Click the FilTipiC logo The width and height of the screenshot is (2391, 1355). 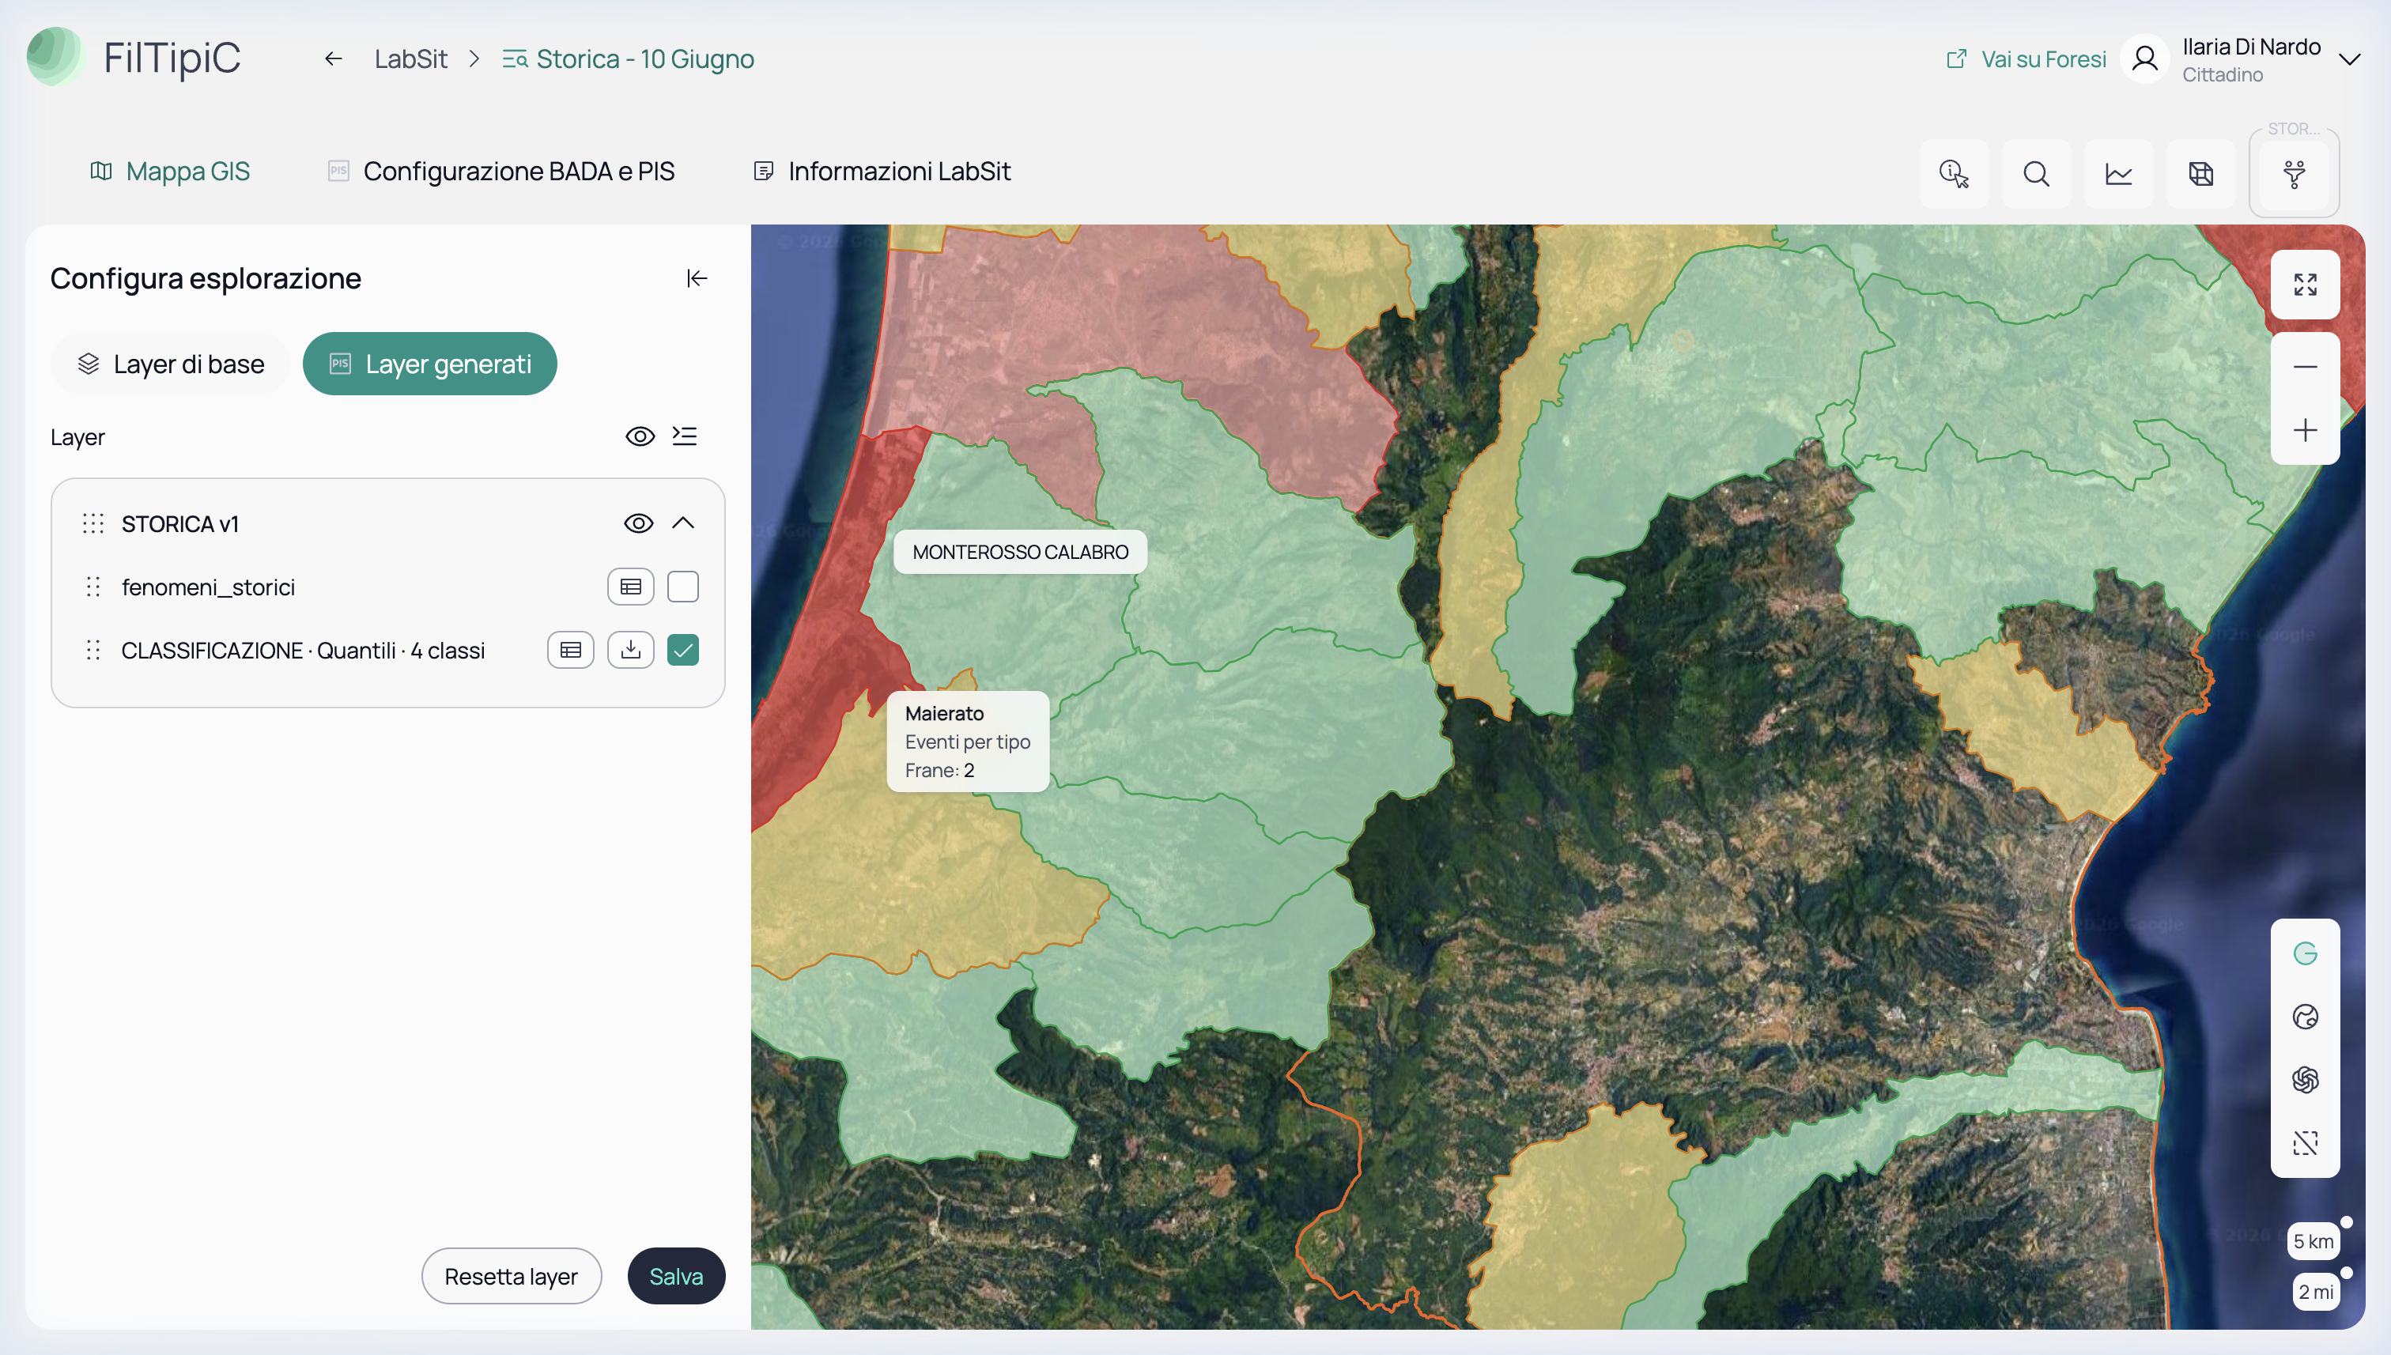[x=134, y=58]
